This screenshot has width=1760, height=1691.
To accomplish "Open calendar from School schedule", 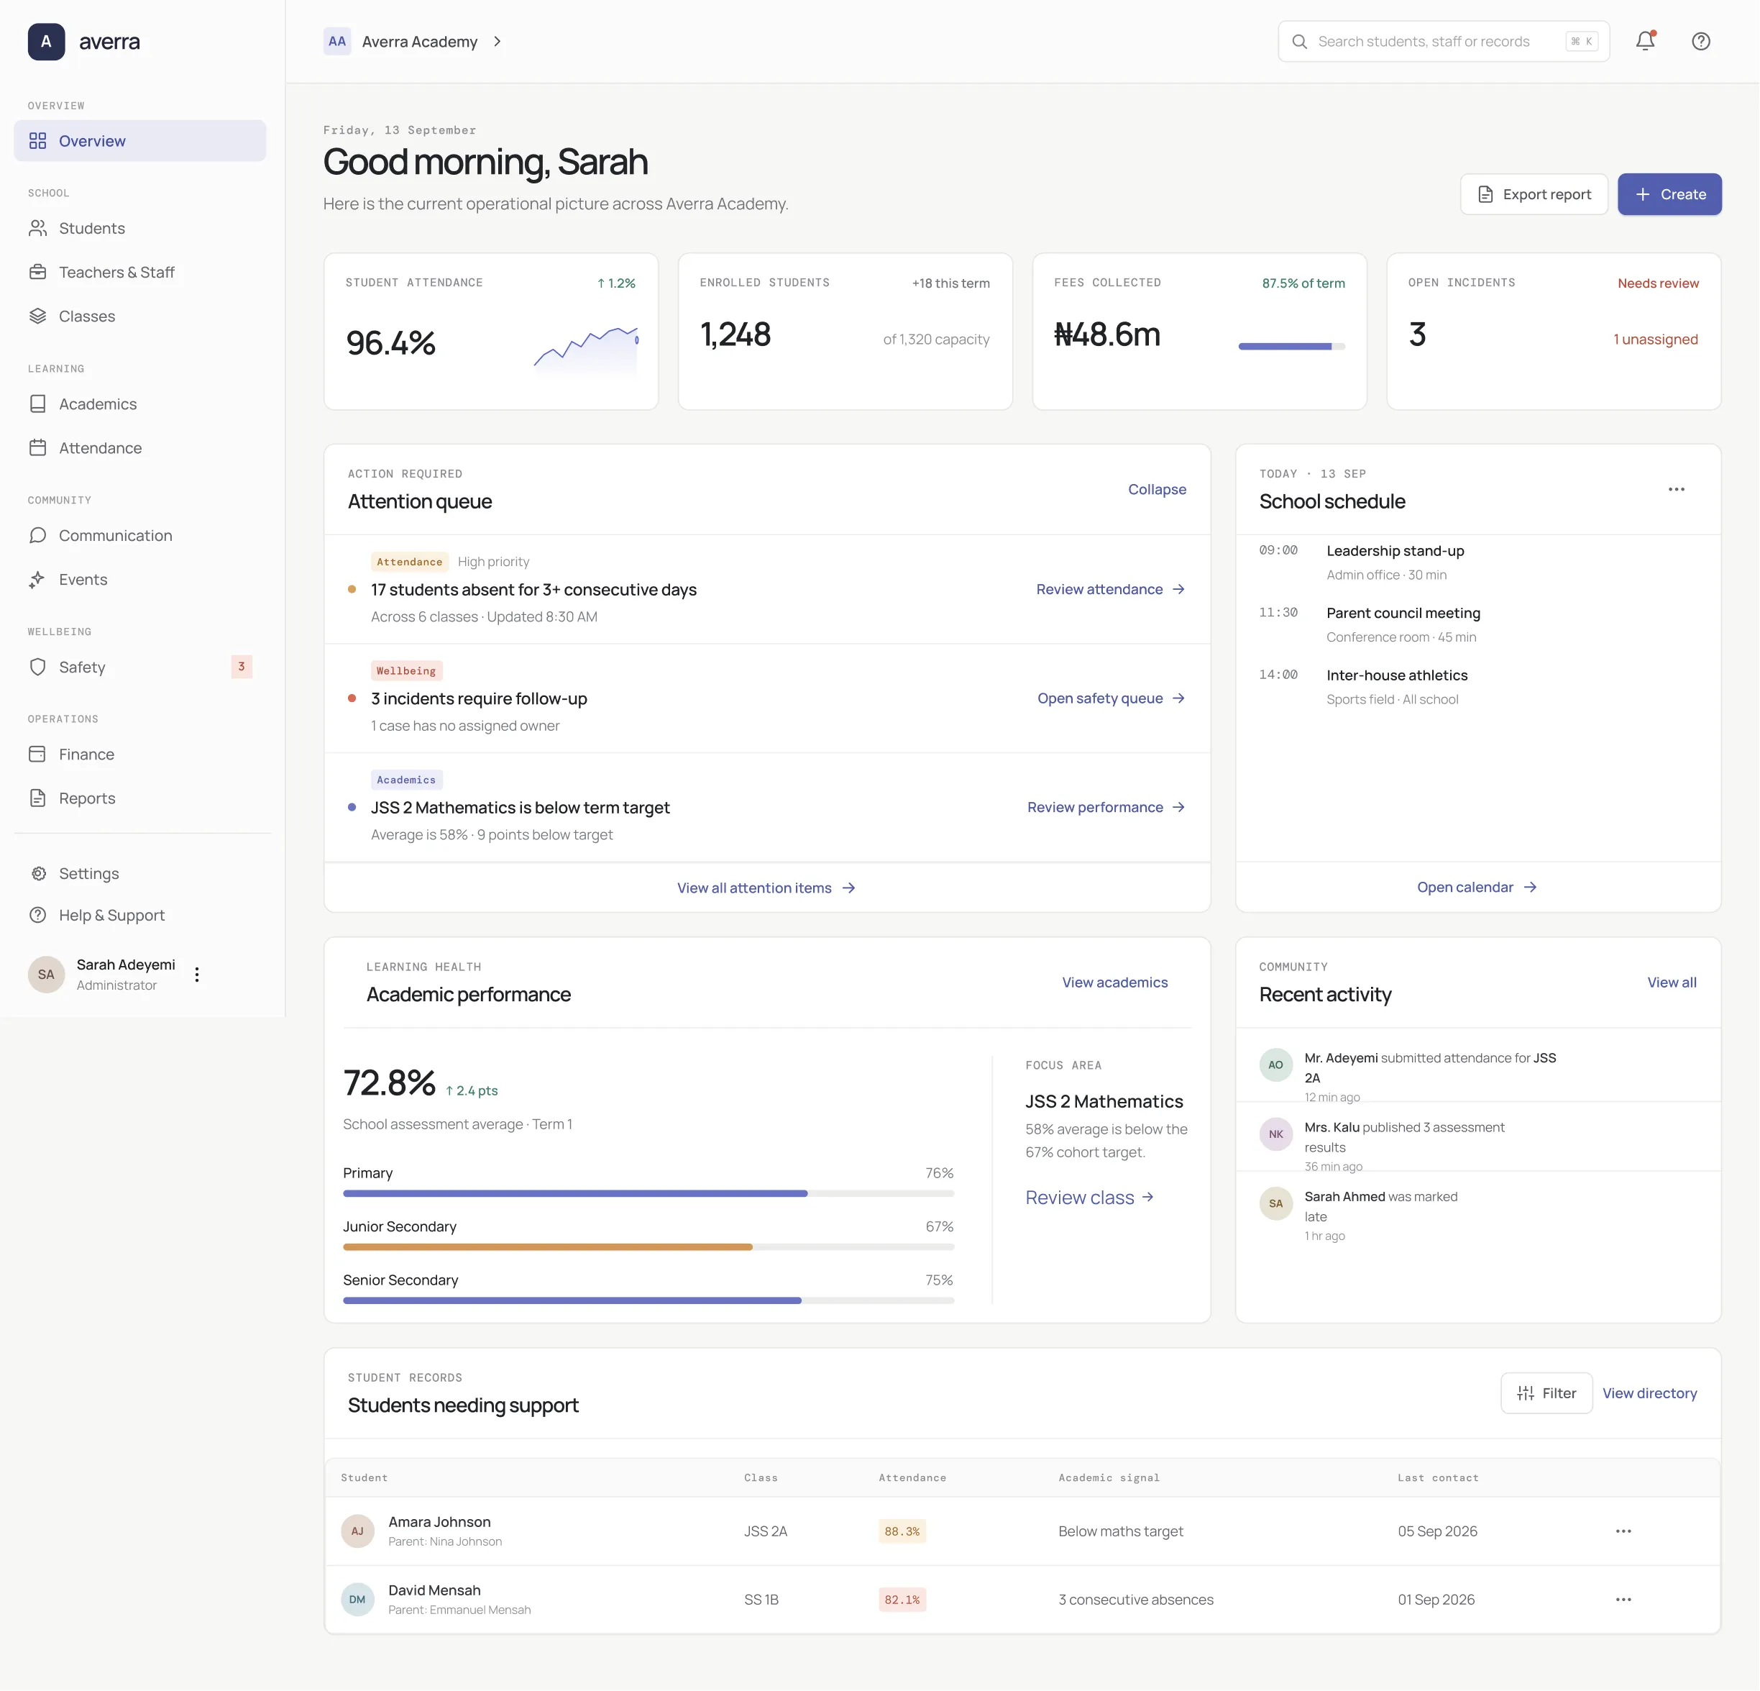I will (1477, 887).
